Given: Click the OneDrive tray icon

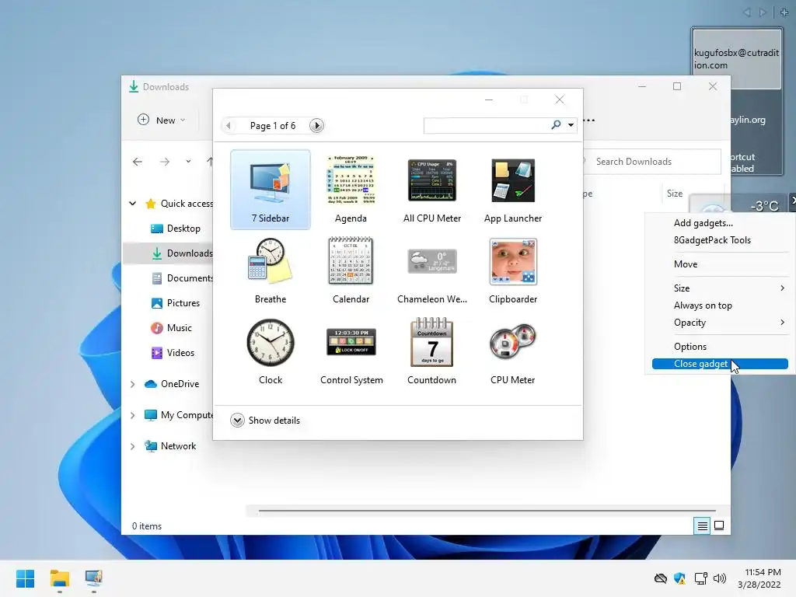Looking at the screenshot, I should pyautogui.click(x=660, y=578).
